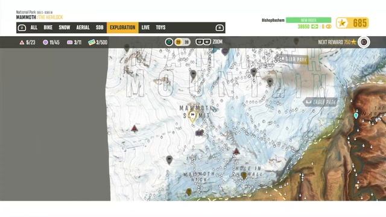Click the grey panel left of map
Viewport: 386px width, 217px height.
(54, 124)
